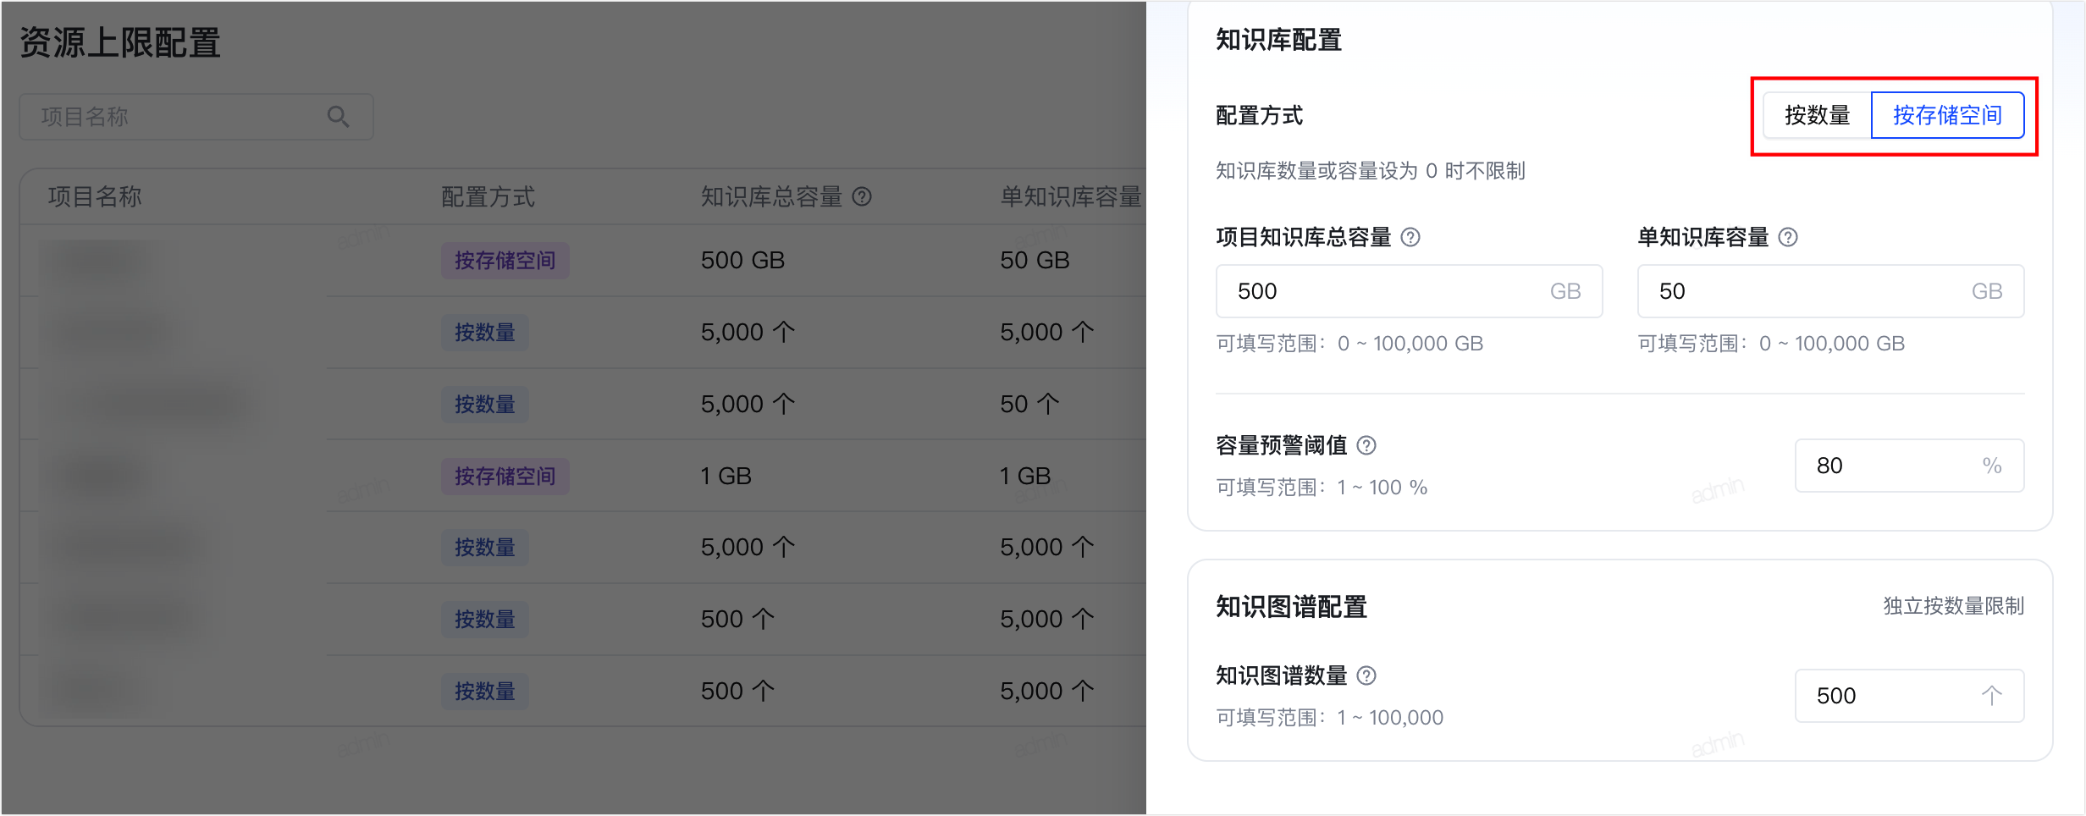Click the 按存储空间 tag in 1 GB row
Screen dimensions: 2086x816
(x=505, y=477)
